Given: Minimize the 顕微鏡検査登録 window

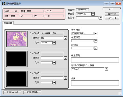Looking at the screenshot, I should [x=107, y=4].
